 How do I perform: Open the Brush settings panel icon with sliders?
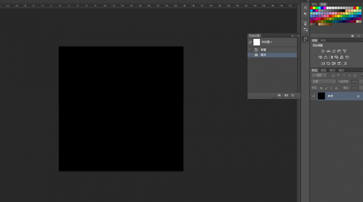point(305,30)
